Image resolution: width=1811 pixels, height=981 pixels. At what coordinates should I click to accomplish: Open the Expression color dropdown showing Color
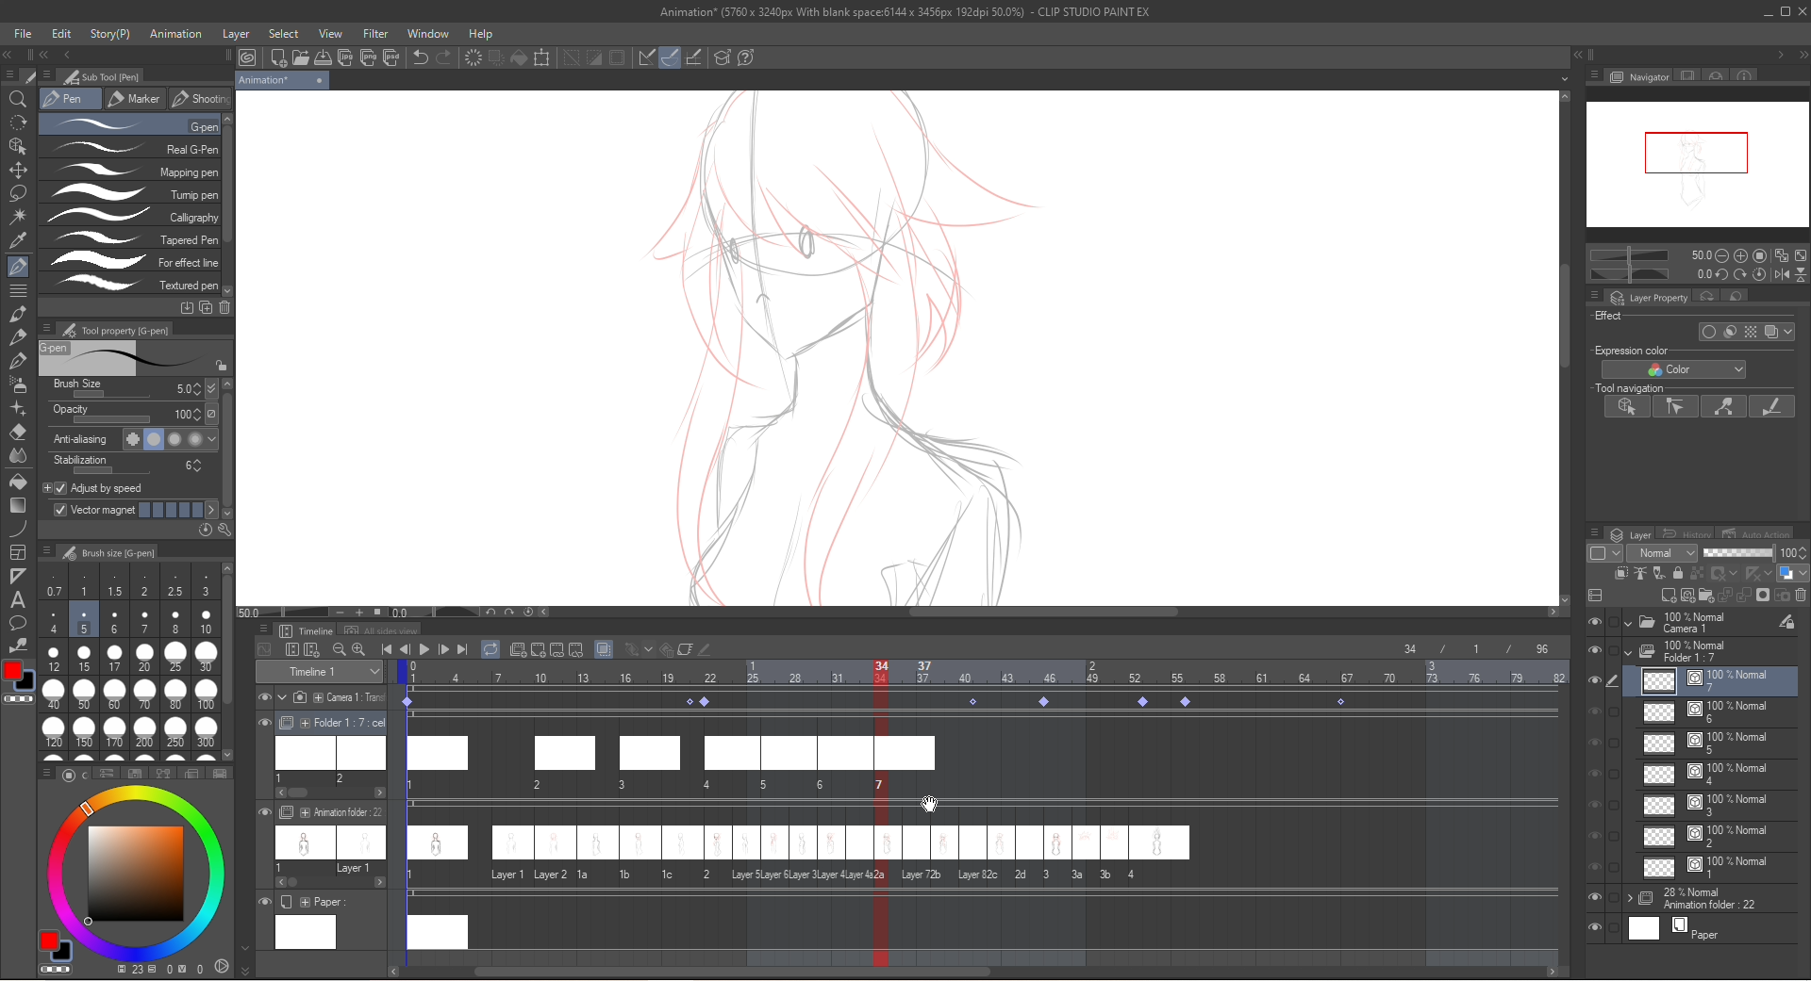tap(1675, 368)
